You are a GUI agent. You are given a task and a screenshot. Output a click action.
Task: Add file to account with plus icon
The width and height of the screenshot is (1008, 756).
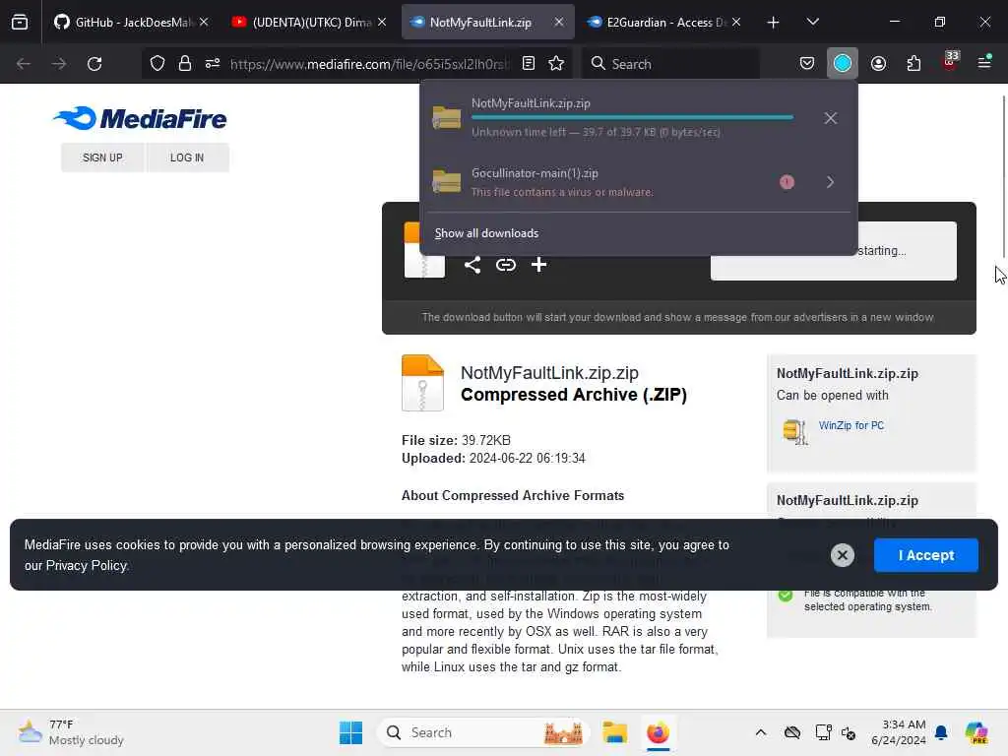[538, 265]
